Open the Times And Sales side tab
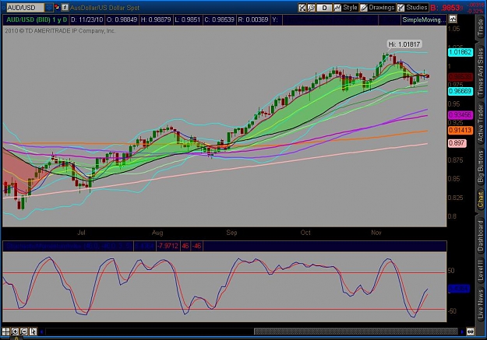This screenshot has width=487, height=340. point(481,72)
